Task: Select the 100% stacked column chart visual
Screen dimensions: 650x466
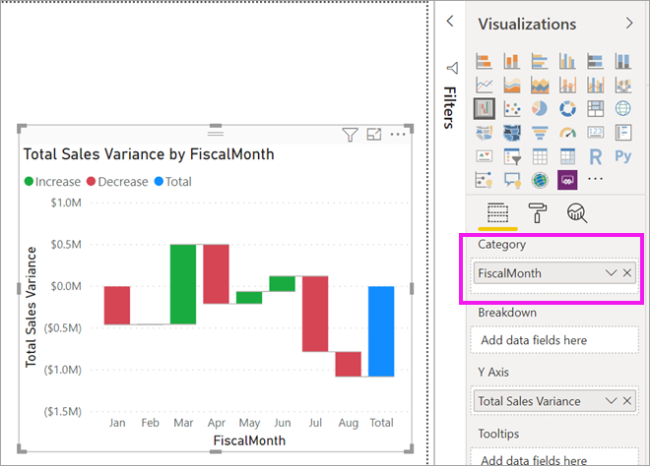Action: (x=623, y=61)
